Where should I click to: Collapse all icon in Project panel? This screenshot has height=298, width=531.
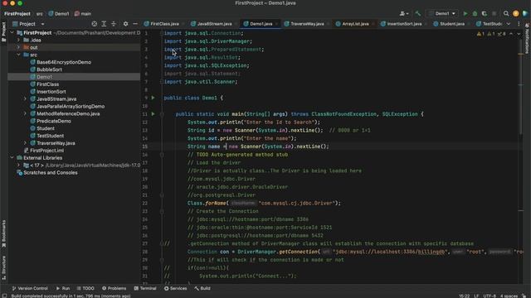point(114,24)
